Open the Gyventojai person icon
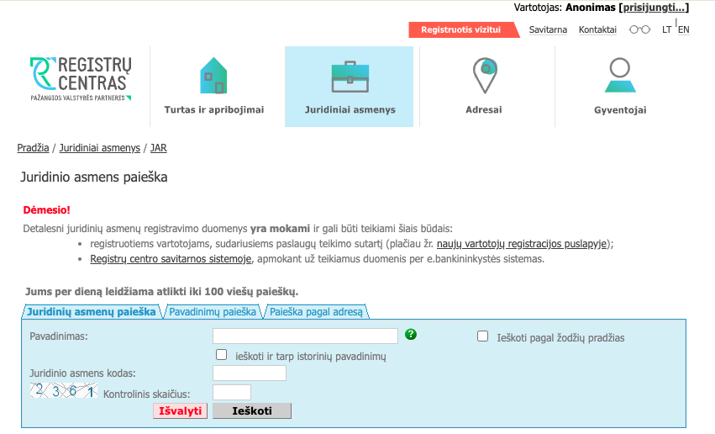This screenshot has height=434, width=715. (620, 76)
